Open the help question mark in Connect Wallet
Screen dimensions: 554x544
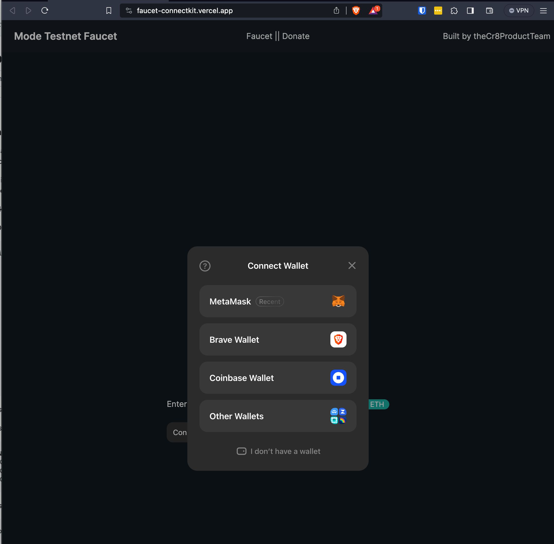[205, 266]
